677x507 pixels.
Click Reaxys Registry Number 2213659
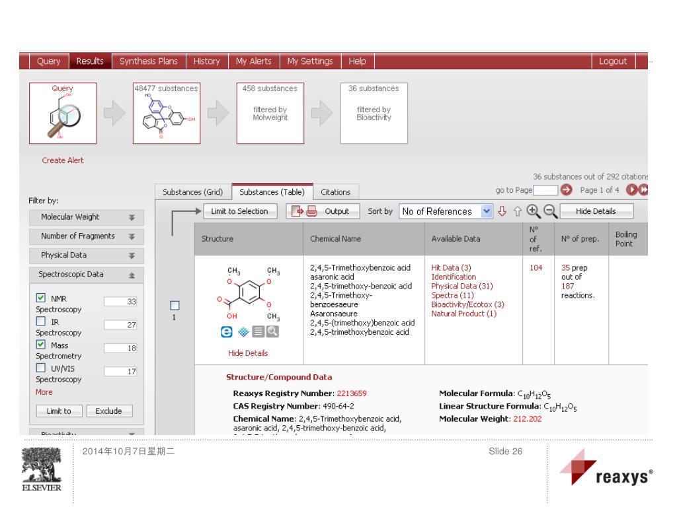pyautogui.click(x=352, y=393)
